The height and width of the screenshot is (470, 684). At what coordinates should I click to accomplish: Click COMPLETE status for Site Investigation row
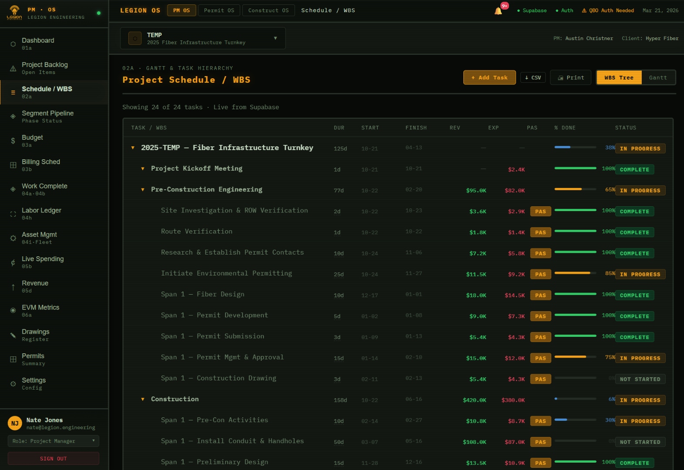(634, 211)
